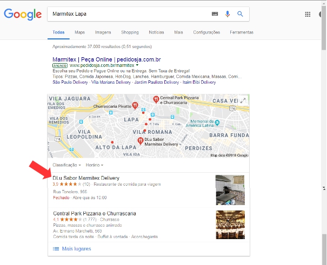Image resolution: width=327 pixels, height=265 pixels.
Task: Click the address Rua Tonelero, 966
Action: click(70, 192)
